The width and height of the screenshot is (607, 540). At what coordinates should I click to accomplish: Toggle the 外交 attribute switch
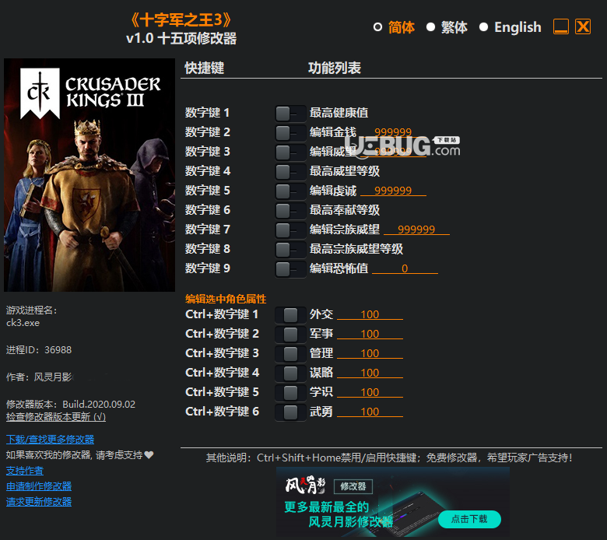pos(290,315)
